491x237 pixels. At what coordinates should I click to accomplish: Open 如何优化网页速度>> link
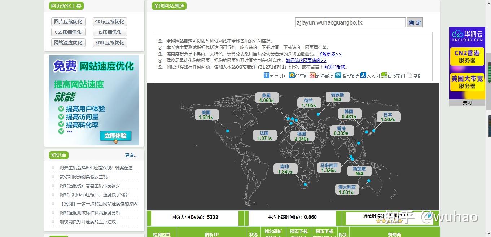tap(306, 60)
